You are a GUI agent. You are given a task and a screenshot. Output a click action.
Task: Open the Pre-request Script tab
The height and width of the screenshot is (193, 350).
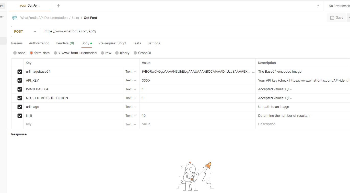(x=112, y=43)
